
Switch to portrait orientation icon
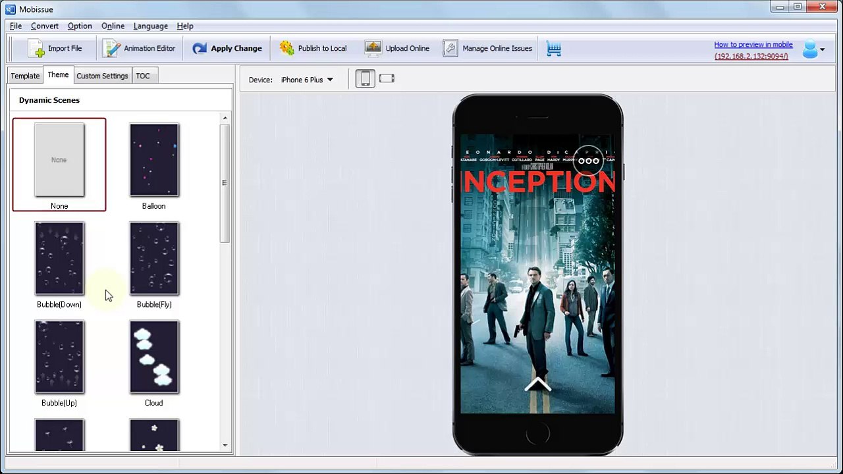365,79
